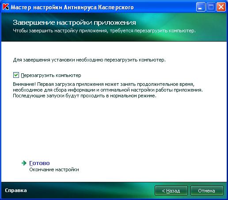Click the Внимание! warning text line
This screenshot has height=200, width=228.
coord(104,84)
